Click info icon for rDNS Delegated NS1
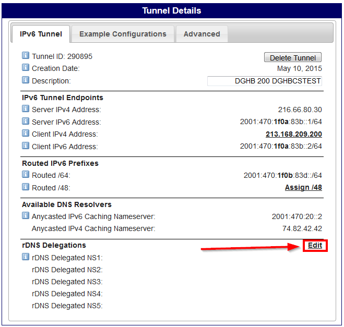344x327 pixels. click(26, 257)
